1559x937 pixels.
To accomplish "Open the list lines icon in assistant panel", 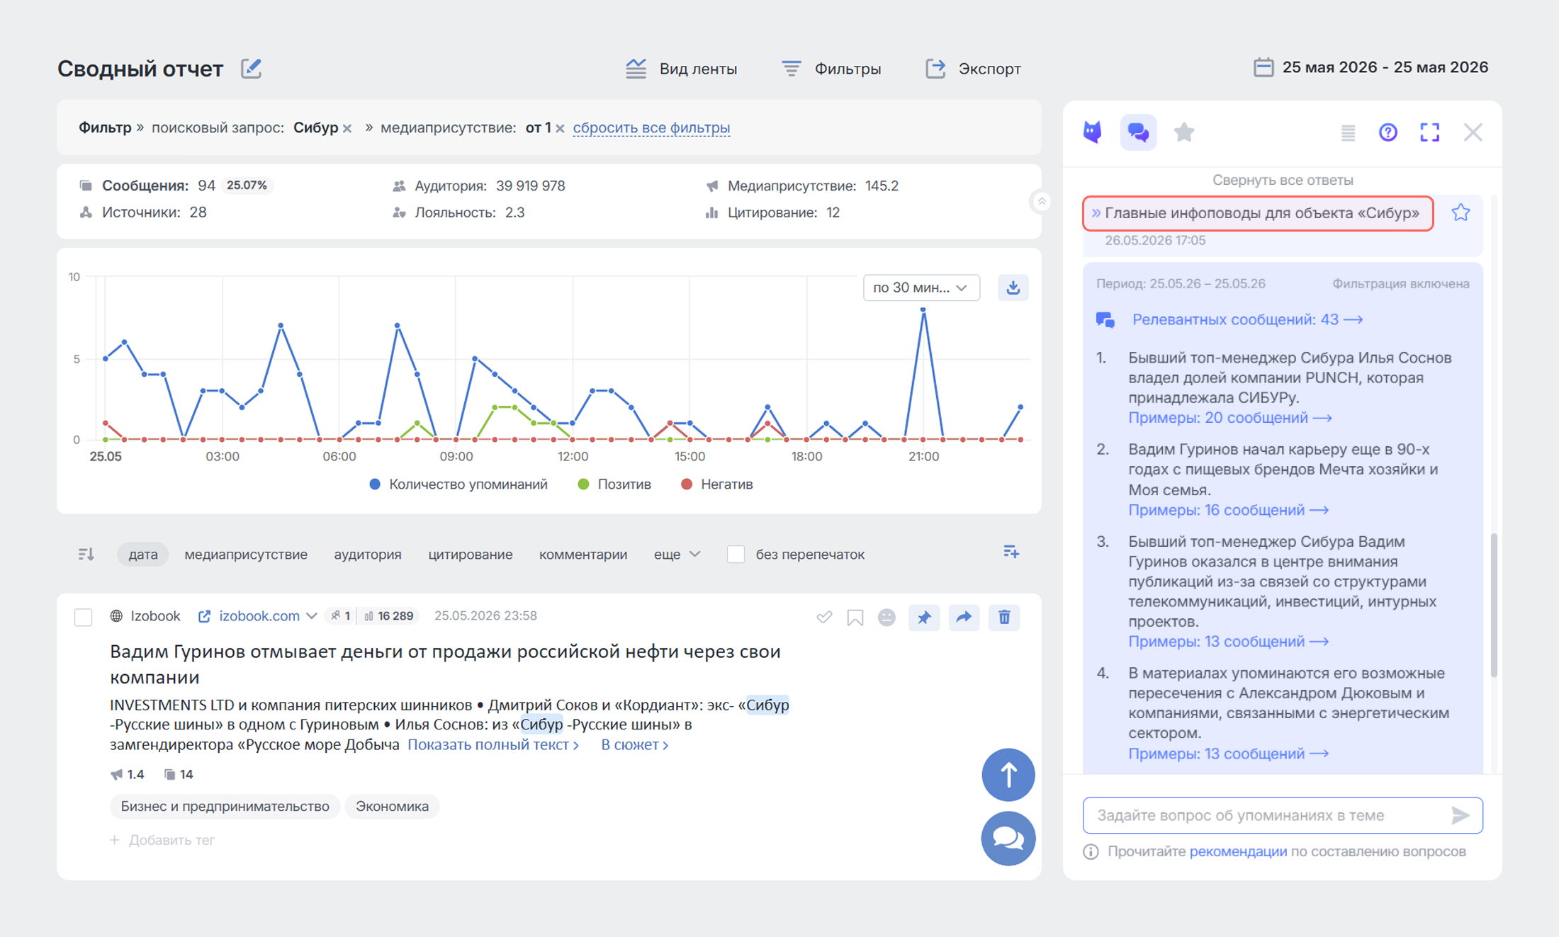I will pos(1348,132).
